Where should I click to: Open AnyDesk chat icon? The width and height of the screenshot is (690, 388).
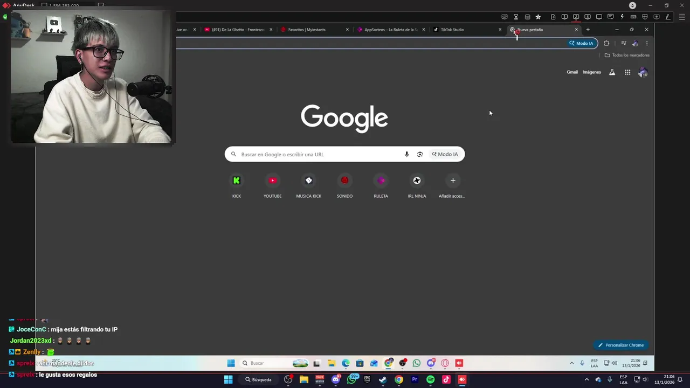pyautogui.click(x=610, y=17)
